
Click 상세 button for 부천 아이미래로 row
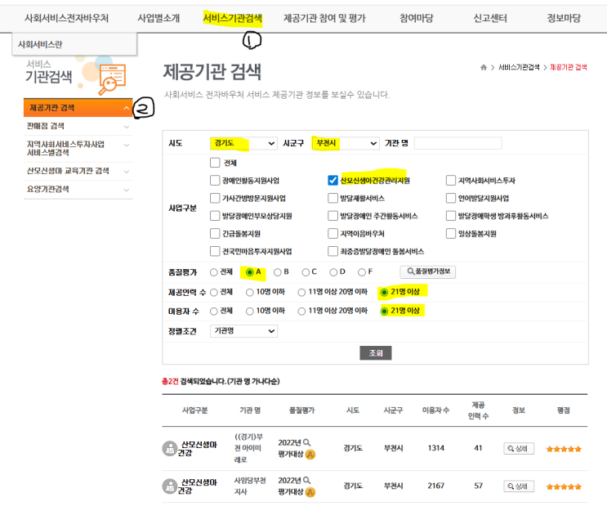[519, 449]
